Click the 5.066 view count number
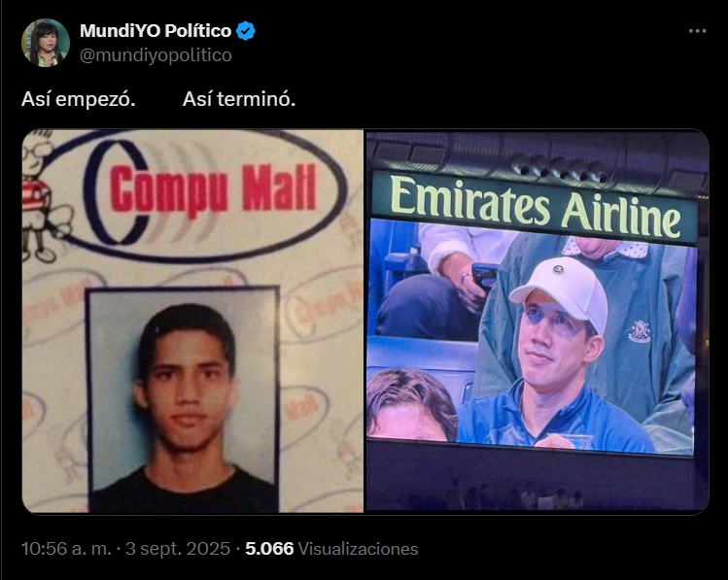Image resolution: width=728 pixels, height=580 pixels. (x=269, y=549)
